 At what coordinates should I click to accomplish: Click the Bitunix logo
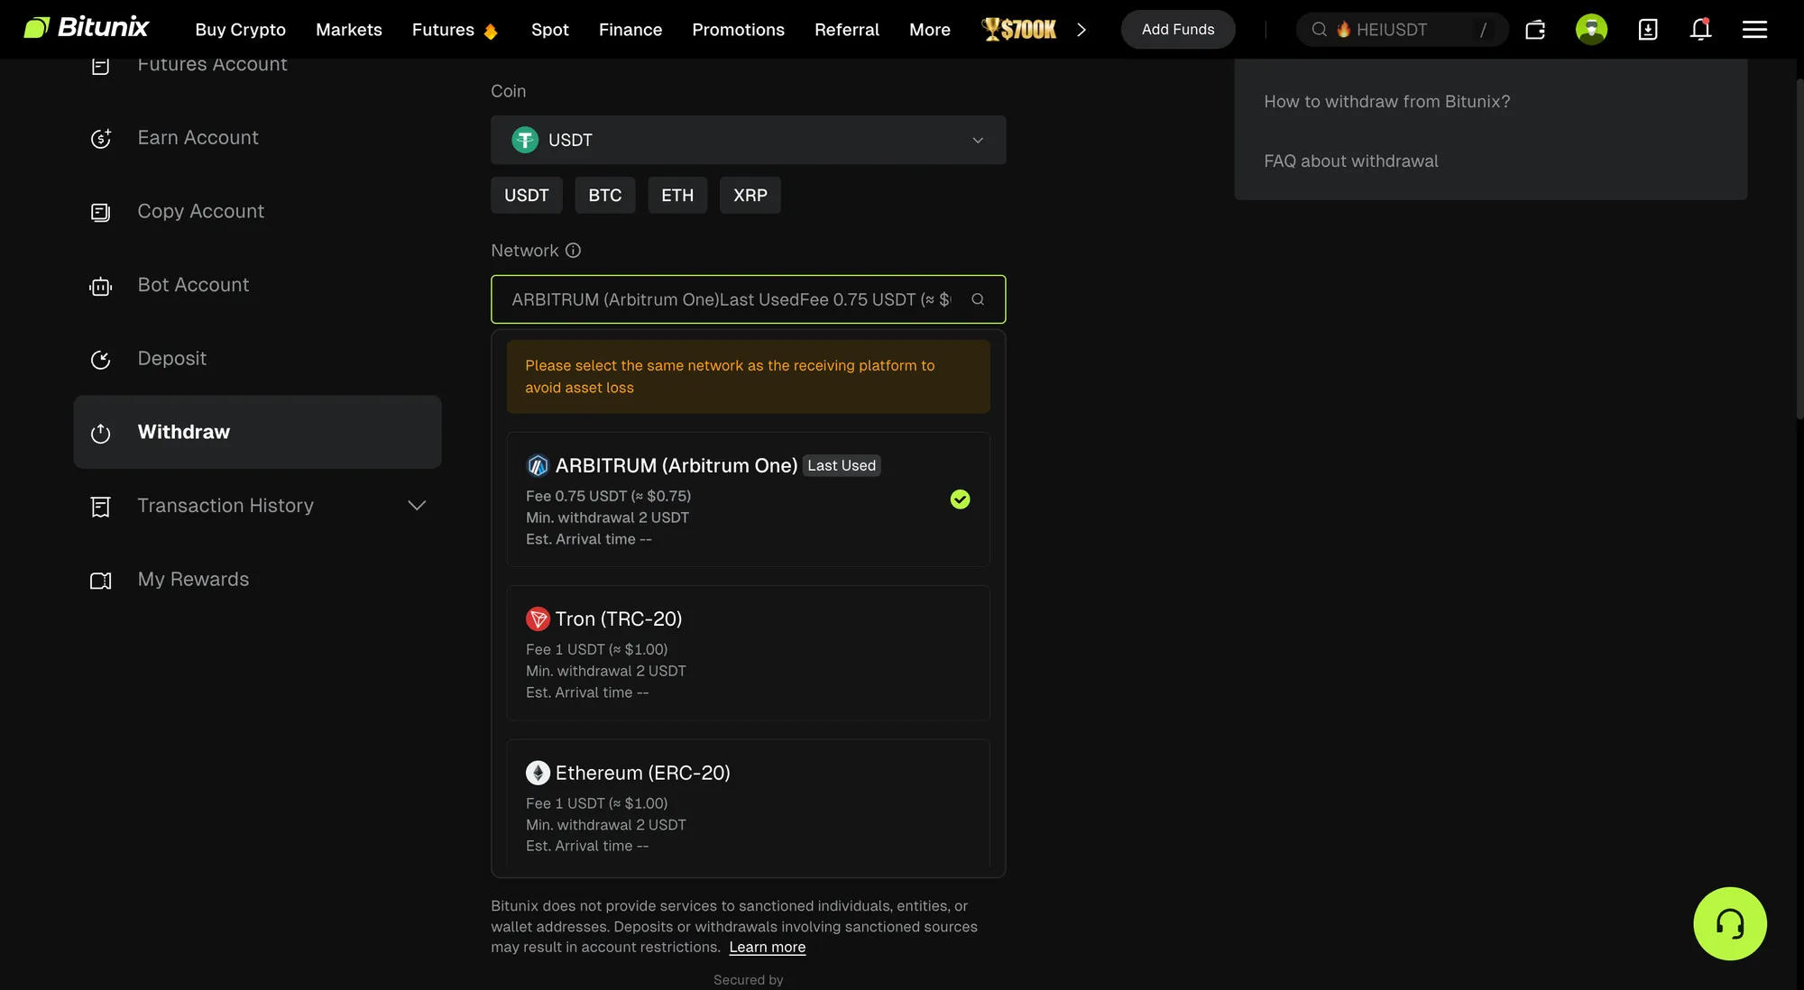[x=86, y=28]
